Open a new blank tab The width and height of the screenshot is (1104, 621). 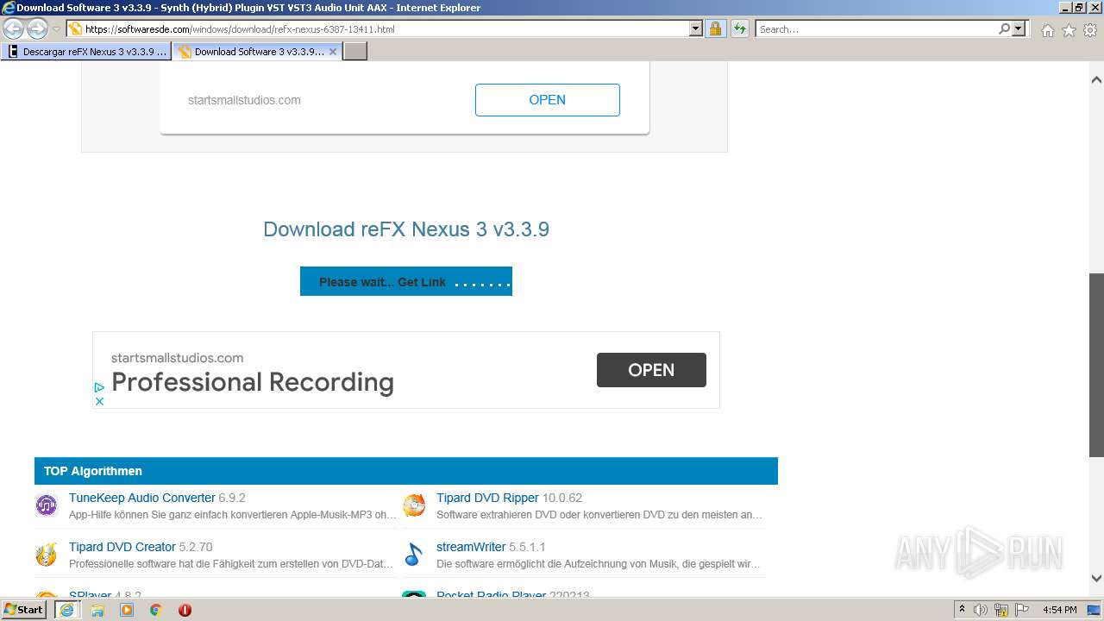click(355, 52)
